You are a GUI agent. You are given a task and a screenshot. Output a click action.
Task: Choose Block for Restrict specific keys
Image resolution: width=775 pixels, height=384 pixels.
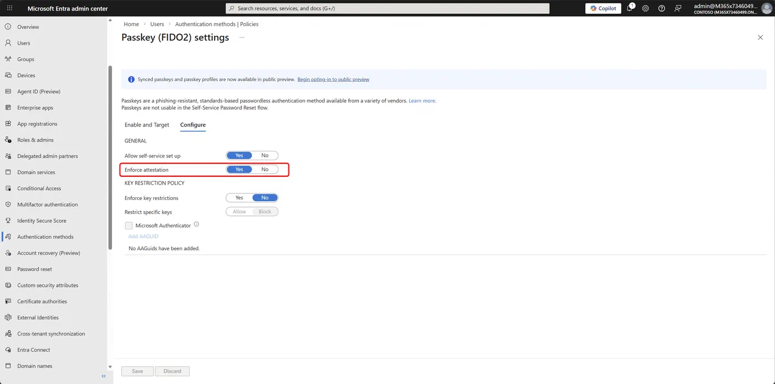[x=265, y=212]
